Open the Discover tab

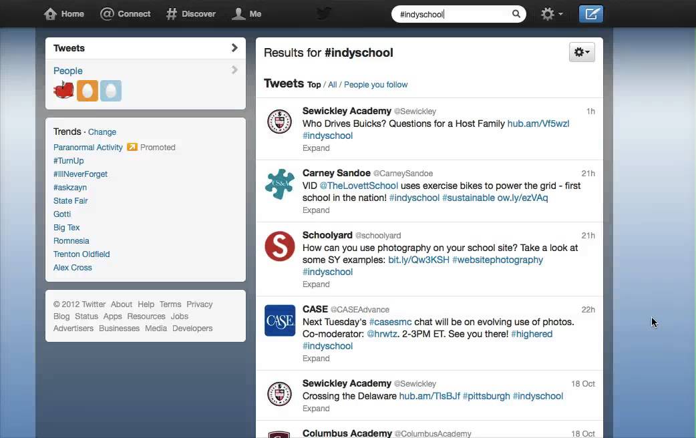click(x=191, y=14)
